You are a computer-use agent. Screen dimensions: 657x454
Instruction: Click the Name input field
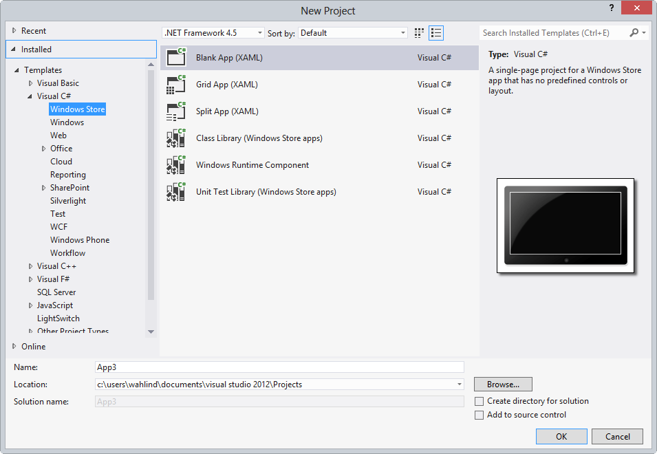tap(279, 367)
